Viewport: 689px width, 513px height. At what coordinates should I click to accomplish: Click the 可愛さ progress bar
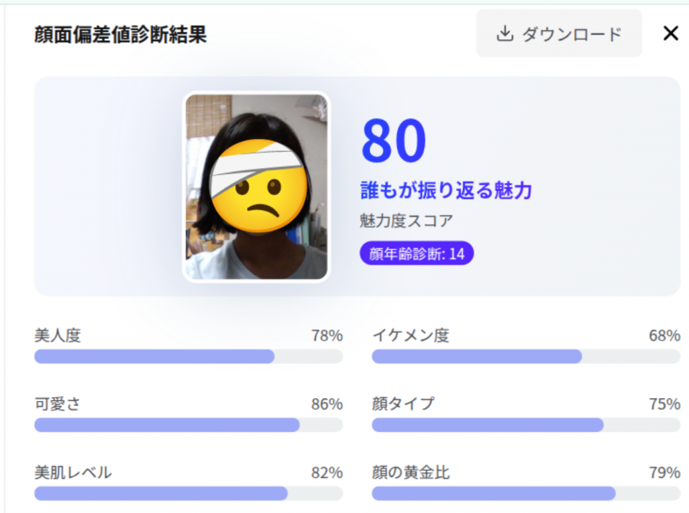click(x=188, y=425)
